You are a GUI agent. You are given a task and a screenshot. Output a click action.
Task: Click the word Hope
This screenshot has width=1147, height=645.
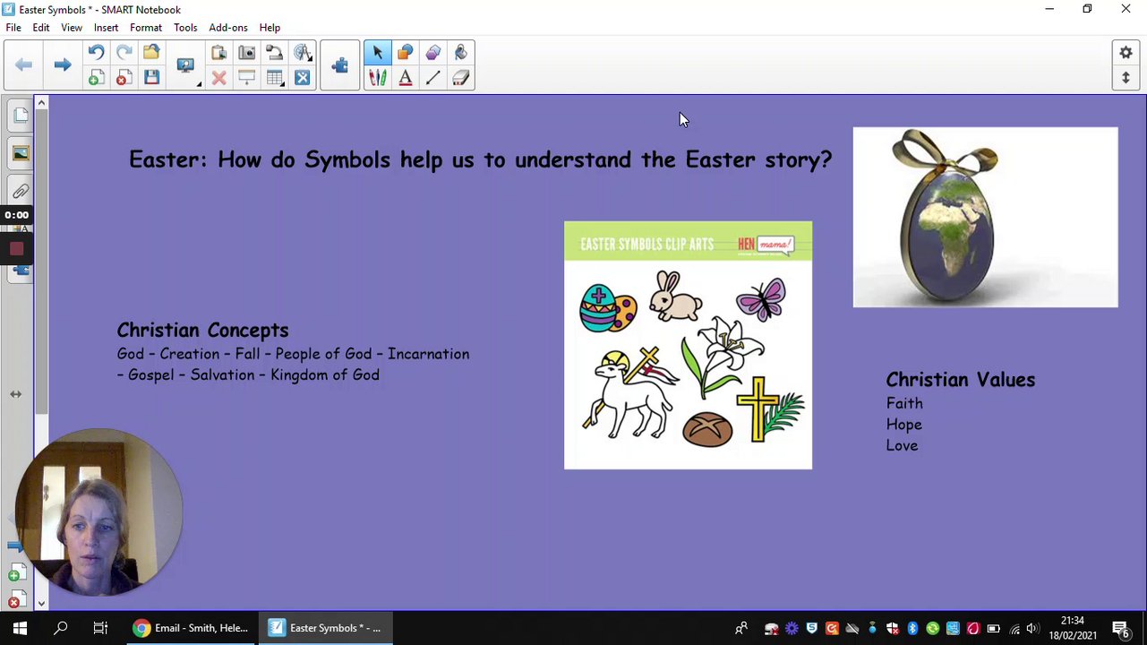(903, 425)
